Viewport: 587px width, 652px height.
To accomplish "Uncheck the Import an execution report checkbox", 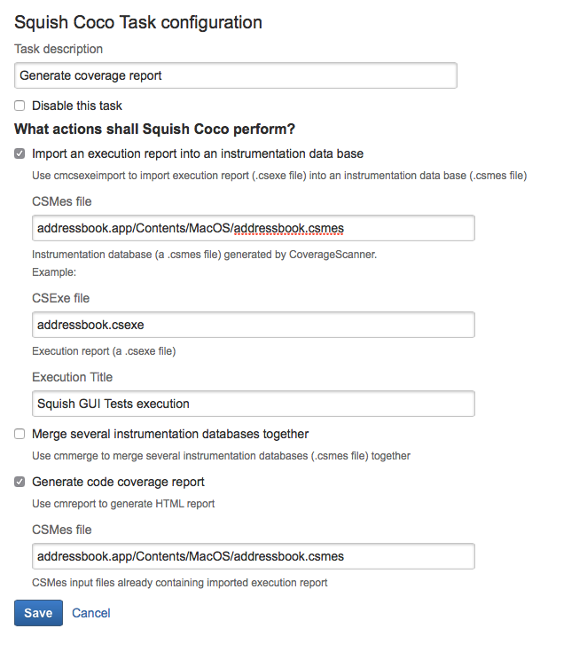I will click(20, 153).
